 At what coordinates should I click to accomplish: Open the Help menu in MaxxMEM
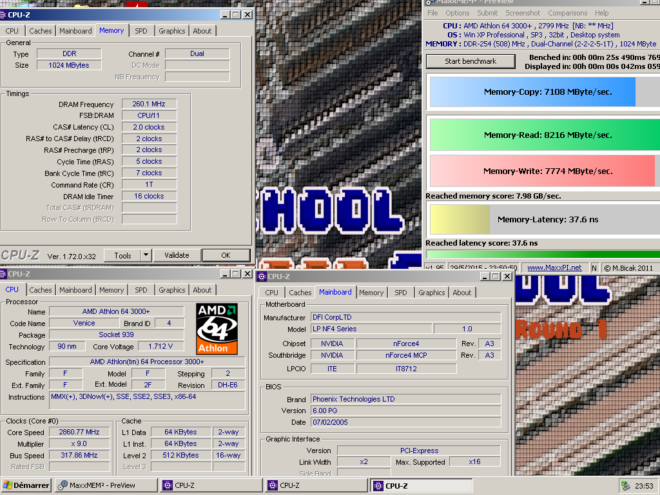click(x=601, y=13)
